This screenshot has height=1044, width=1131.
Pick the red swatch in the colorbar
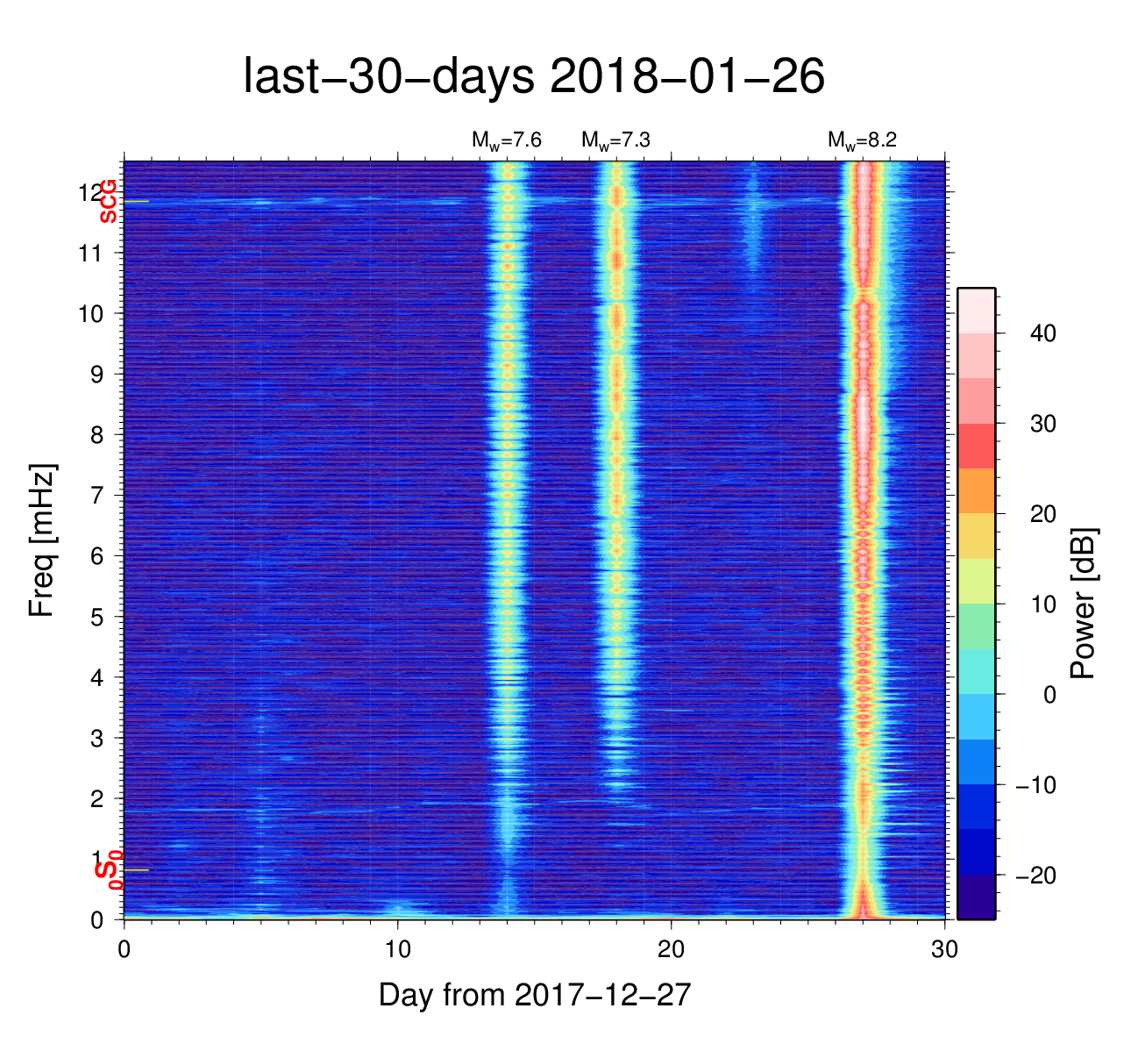976,446
